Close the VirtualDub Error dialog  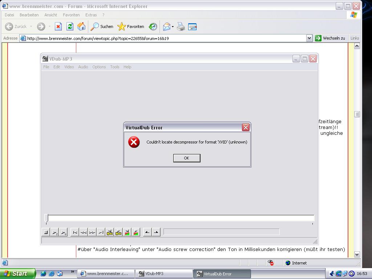click(x=246, y=128)
